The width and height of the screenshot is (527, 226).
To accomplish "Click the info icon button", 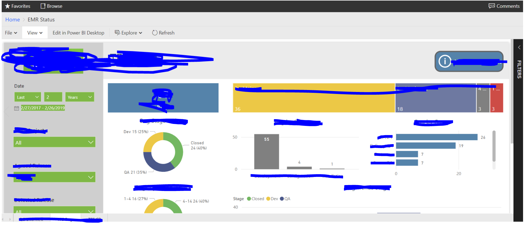I will click(x=445, y=61).
